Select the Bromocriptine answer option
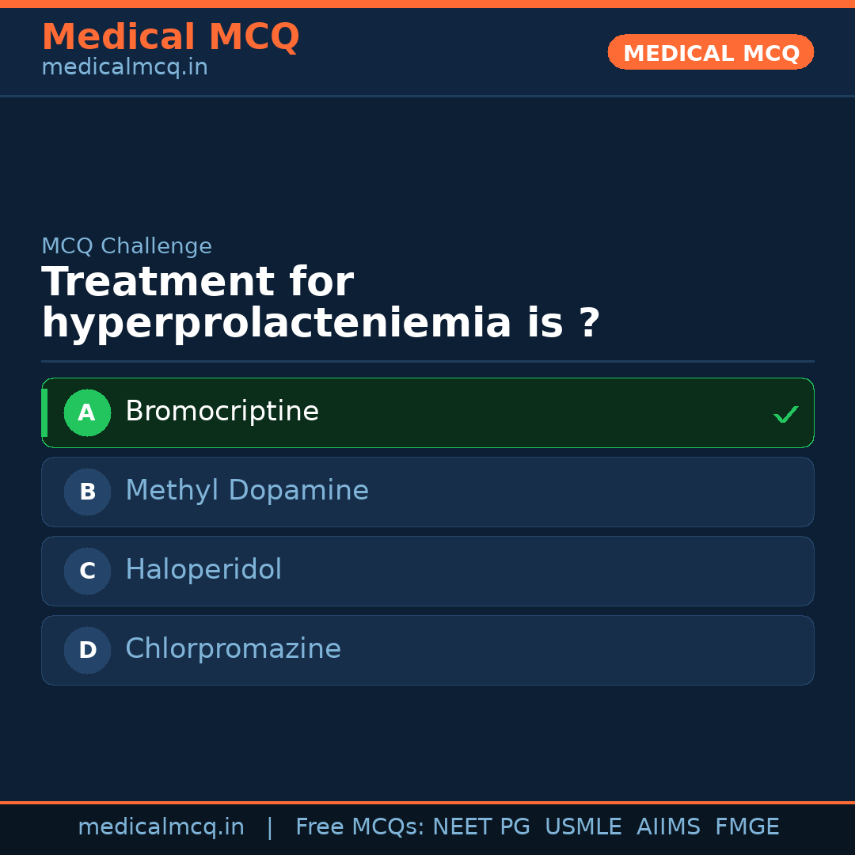This screenshot has width=855, height=855. click(427, 412)
